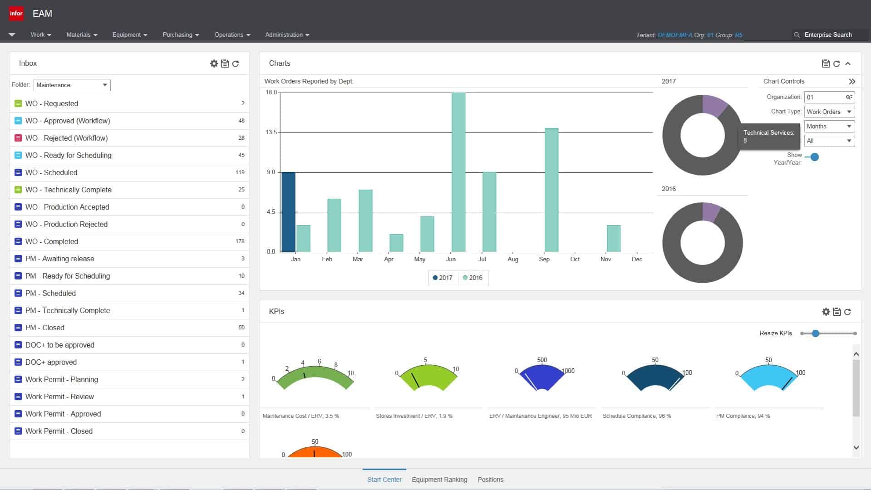Click the Organization input field
The height and width of the screenshot is (490, 871).
click(x=829, y=97)
